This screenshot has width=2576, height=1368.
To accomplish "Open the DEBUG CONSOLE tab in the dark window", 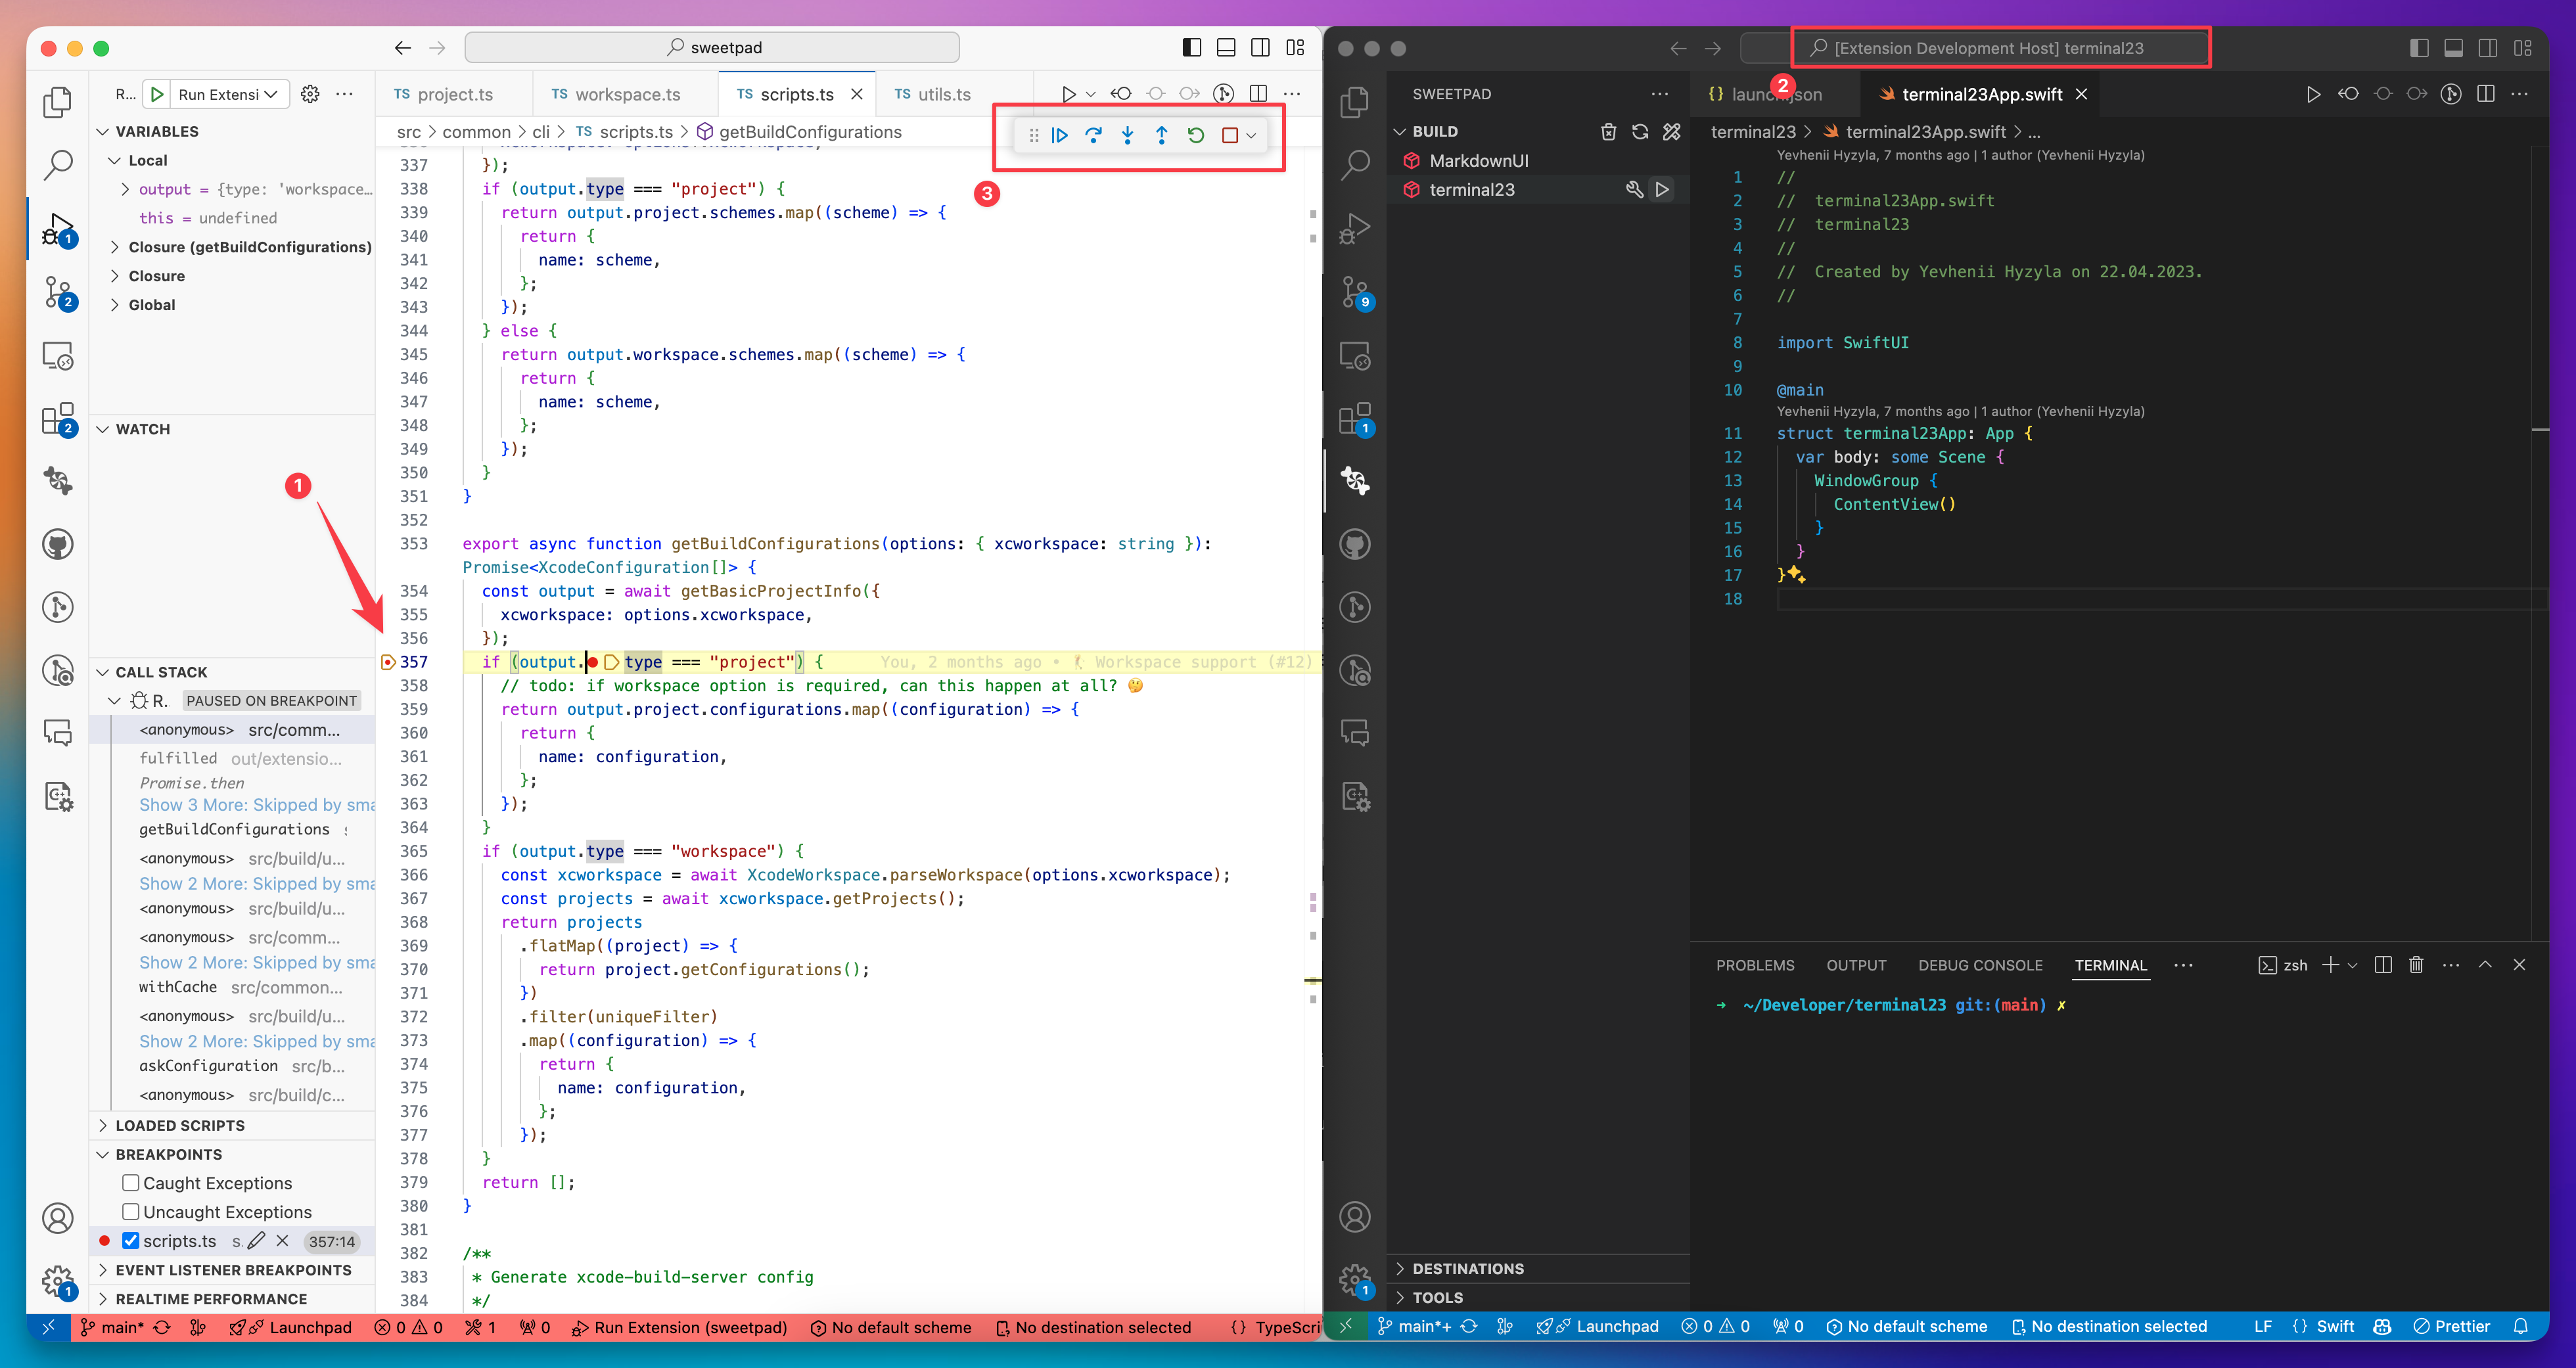I will click(x=1980, y=965).
